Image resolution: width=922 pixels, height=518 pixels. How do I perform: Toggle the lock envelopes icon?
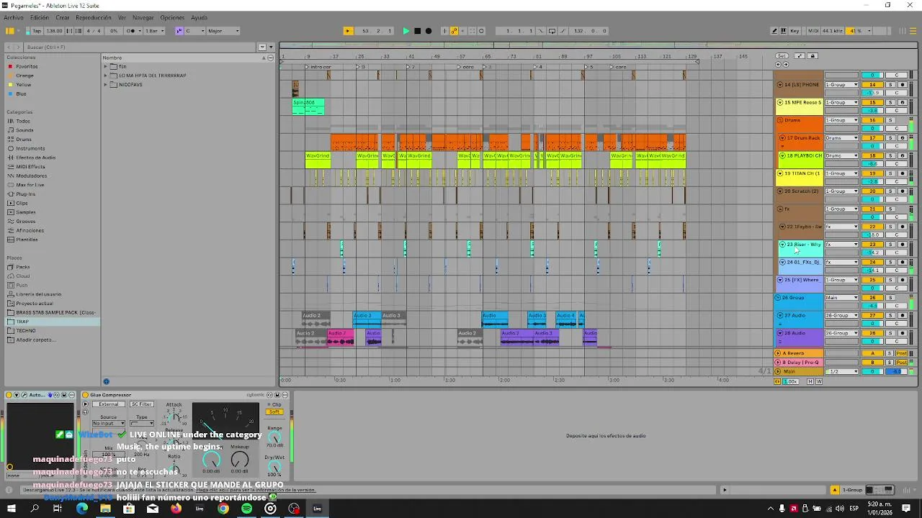(x=813, y=56)
